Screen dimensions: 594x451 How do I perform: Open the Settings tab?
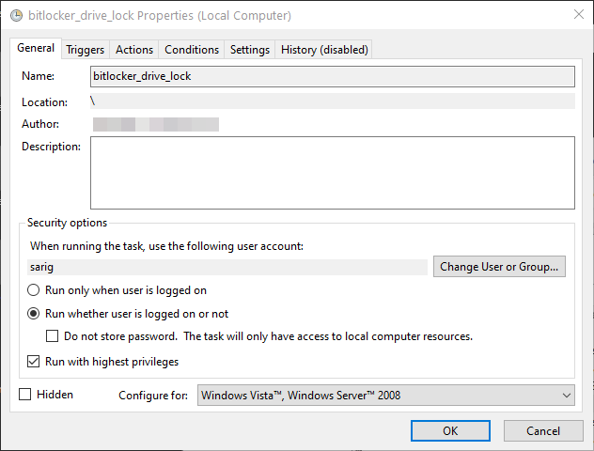click(x=250, y=50)
